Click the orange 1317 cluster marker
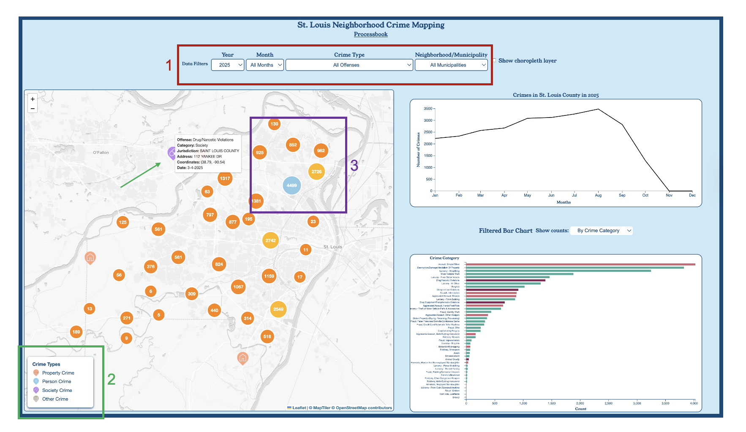Viewport: 746px width, 432px height. (x=225, y=178)
